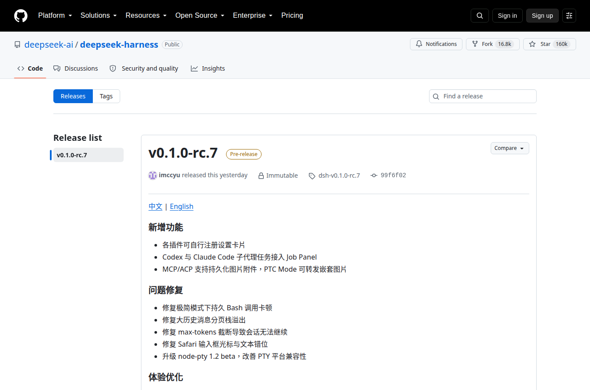Click the Public visibility badge
The width and height of the screenshot is (590, 390).
(x=172, y=45)
